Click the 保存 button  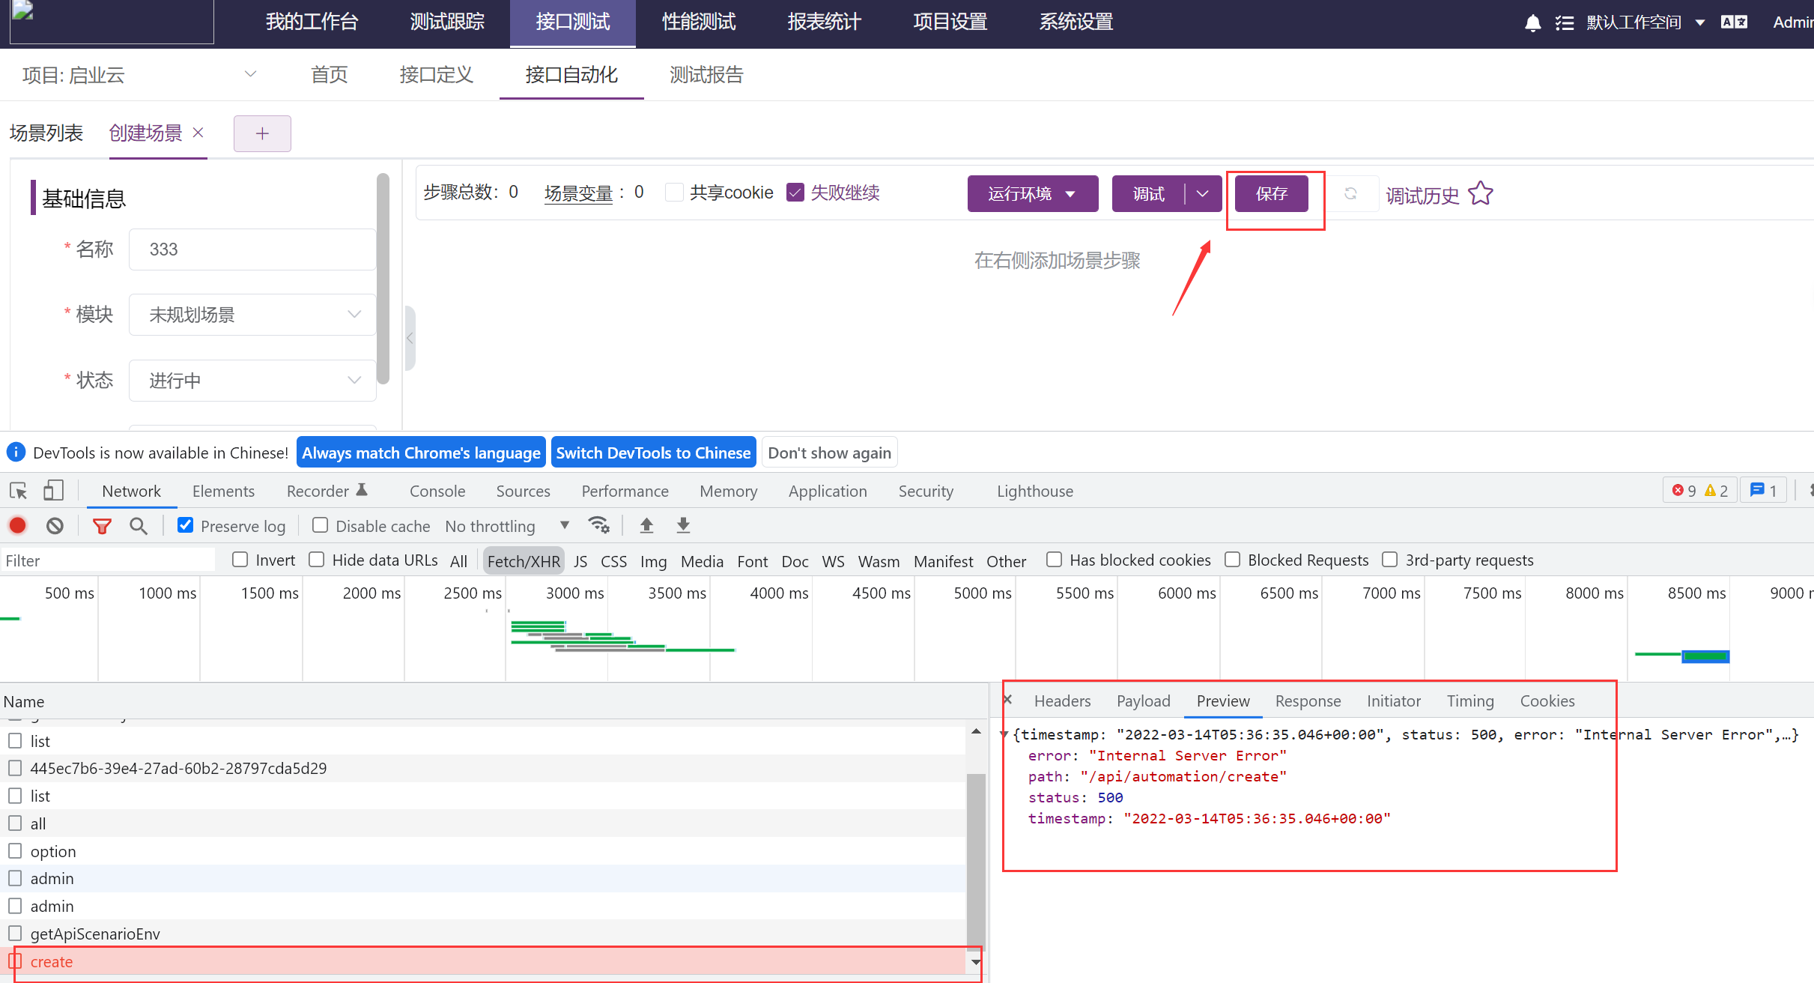pos(1271,193)
